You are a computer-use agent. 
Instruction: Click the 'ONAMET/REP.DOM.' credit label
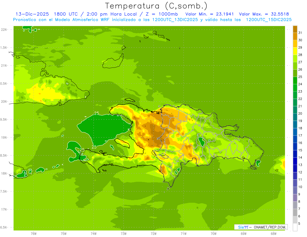270,227
